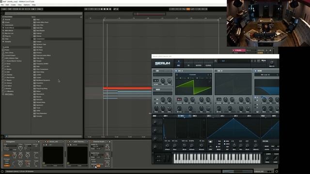
Task: Select Serum LFO 2 tab
Action: 222,116
